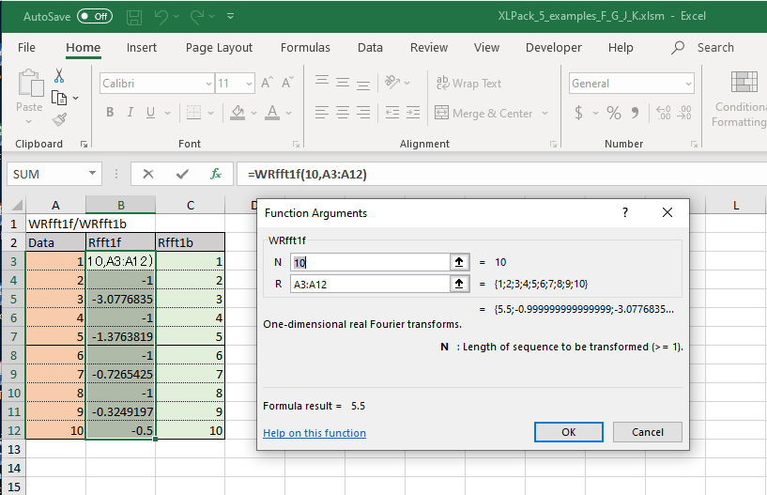The image size is (767, 495).
Task: Collapse dialog via N field range button
Action: 459,262
